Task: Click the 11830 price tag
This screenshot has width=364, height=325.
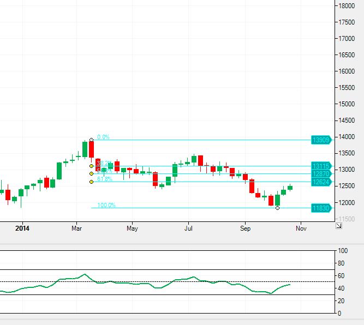Action: click(x=320, y=208)
